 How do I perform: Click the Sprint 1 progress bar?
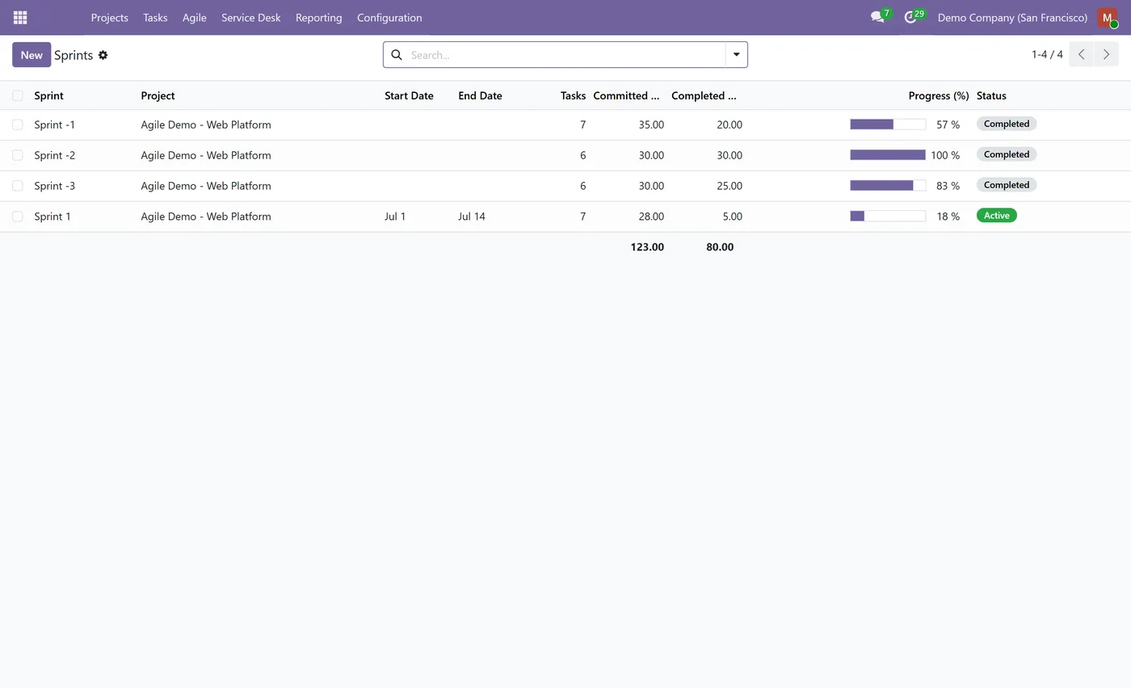(x=888, y=217)
